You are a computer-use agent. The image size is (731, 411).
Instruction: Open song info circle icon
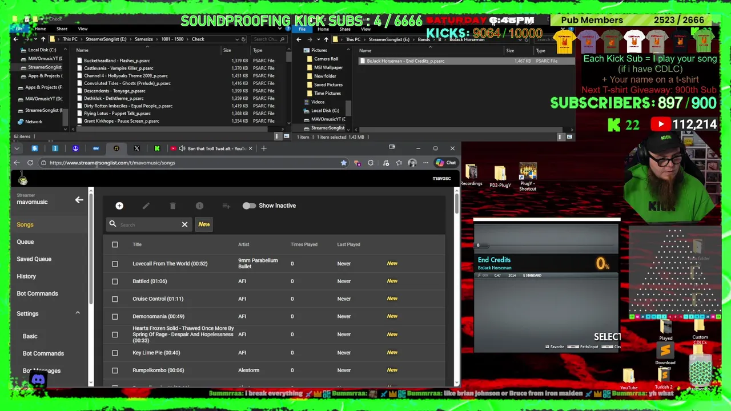(x=199, y=205)
